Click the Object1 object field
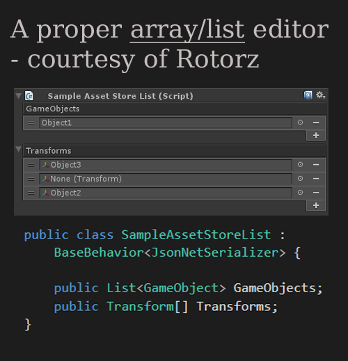Viewport: 348px width, 361px height. 166,122
